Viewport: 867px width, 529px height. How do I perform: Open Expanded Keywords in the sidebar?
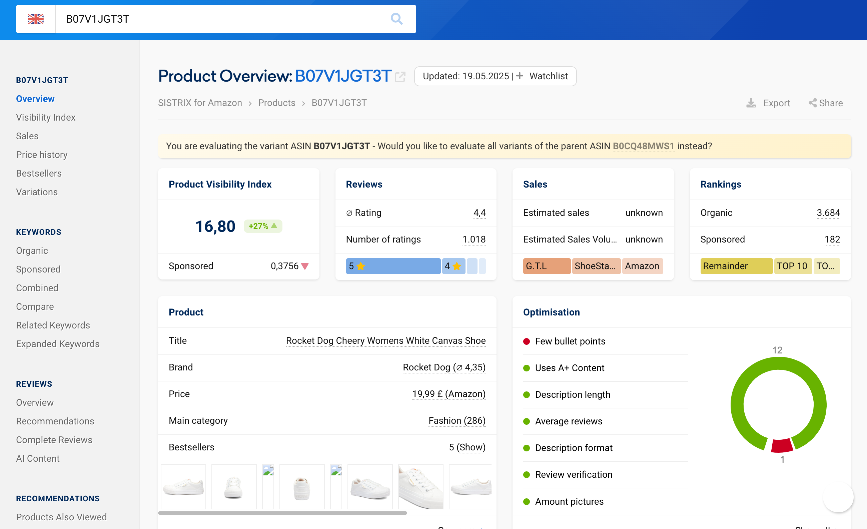(x=58, y=344)
